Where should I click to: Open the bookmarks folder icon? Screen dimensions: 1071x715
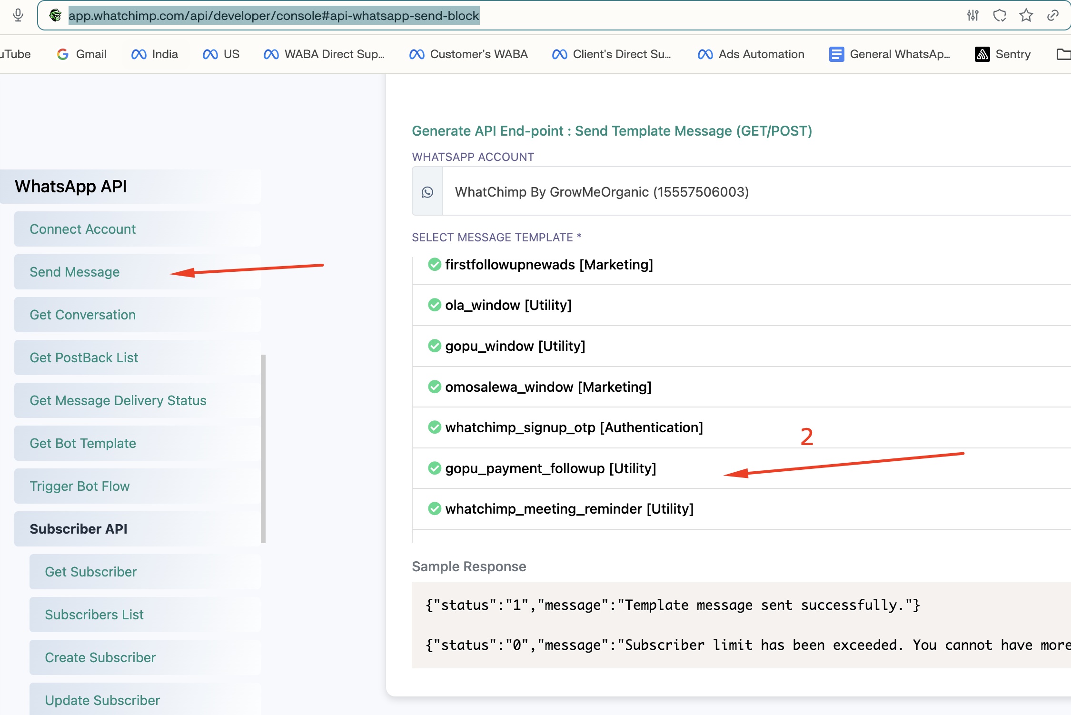(1063, 54)
